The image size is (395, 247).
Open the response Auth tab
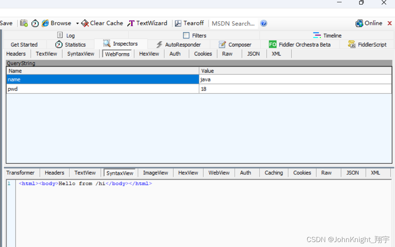[x=246, y=173]
